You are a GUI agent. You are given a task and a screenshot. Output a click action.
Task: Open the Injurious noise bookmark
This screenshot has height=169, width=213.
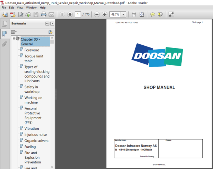tap(35, 135)
